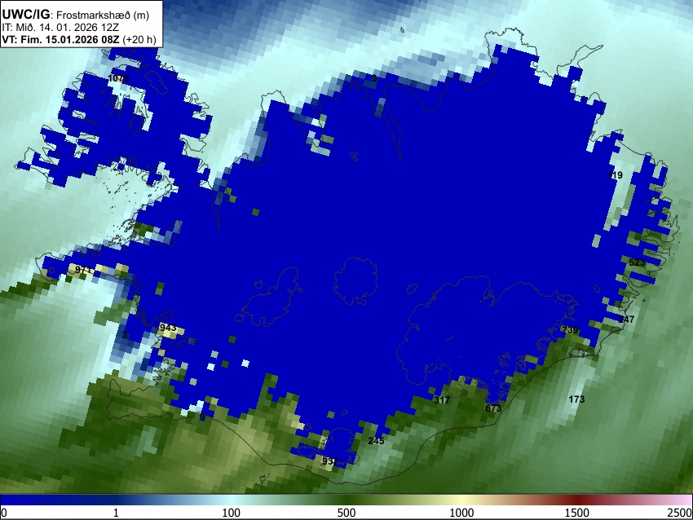Click the map value '673' on the southeast coast
693x520 pixels.
pyautogui.click(x=493, y=408)
